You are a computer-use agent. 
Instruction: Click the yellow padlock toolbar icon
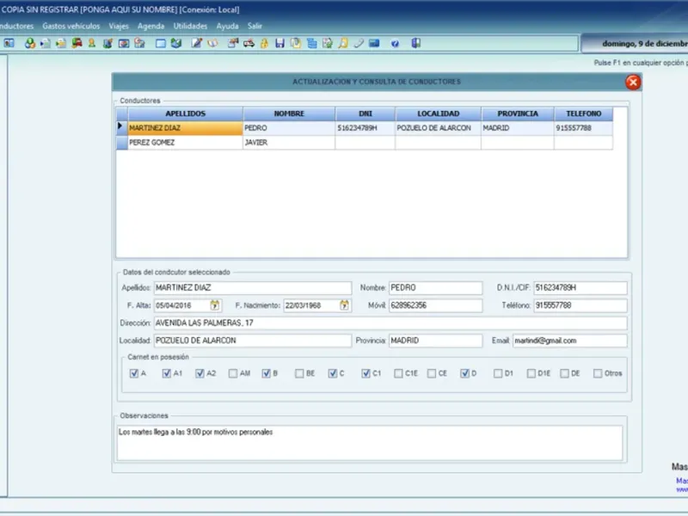point(265,43)
